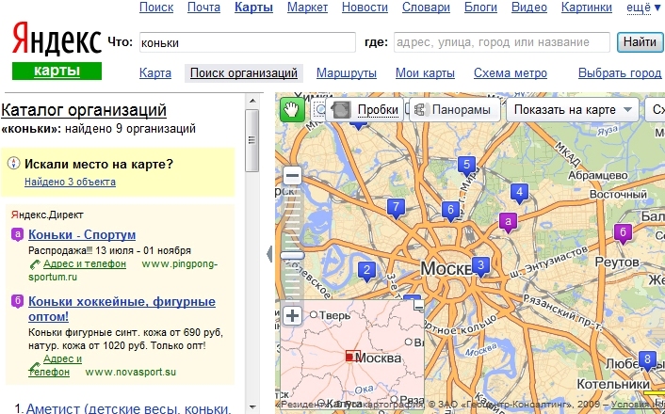Click the green карты logo button
The height and width of the screenshot is (414, 665).
pos(57,71)
